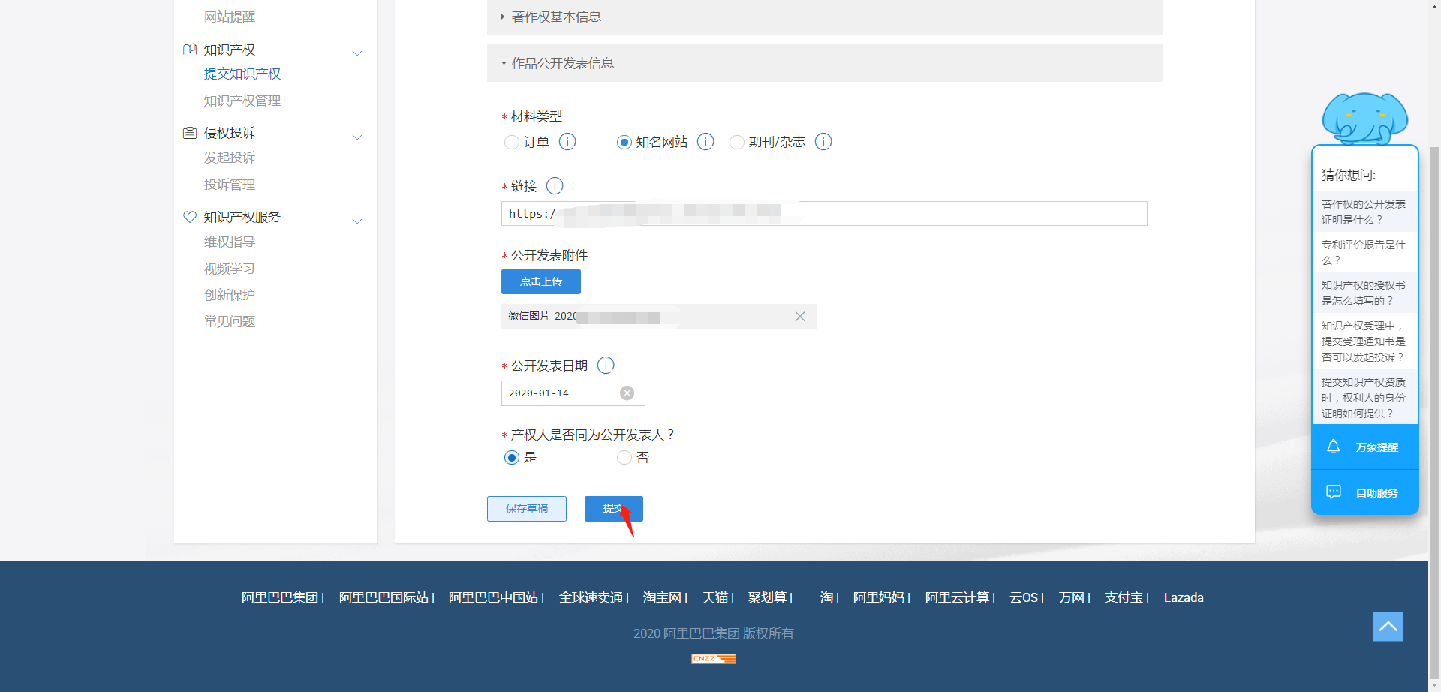Open 天猫 footer link

tap(715, 597)
